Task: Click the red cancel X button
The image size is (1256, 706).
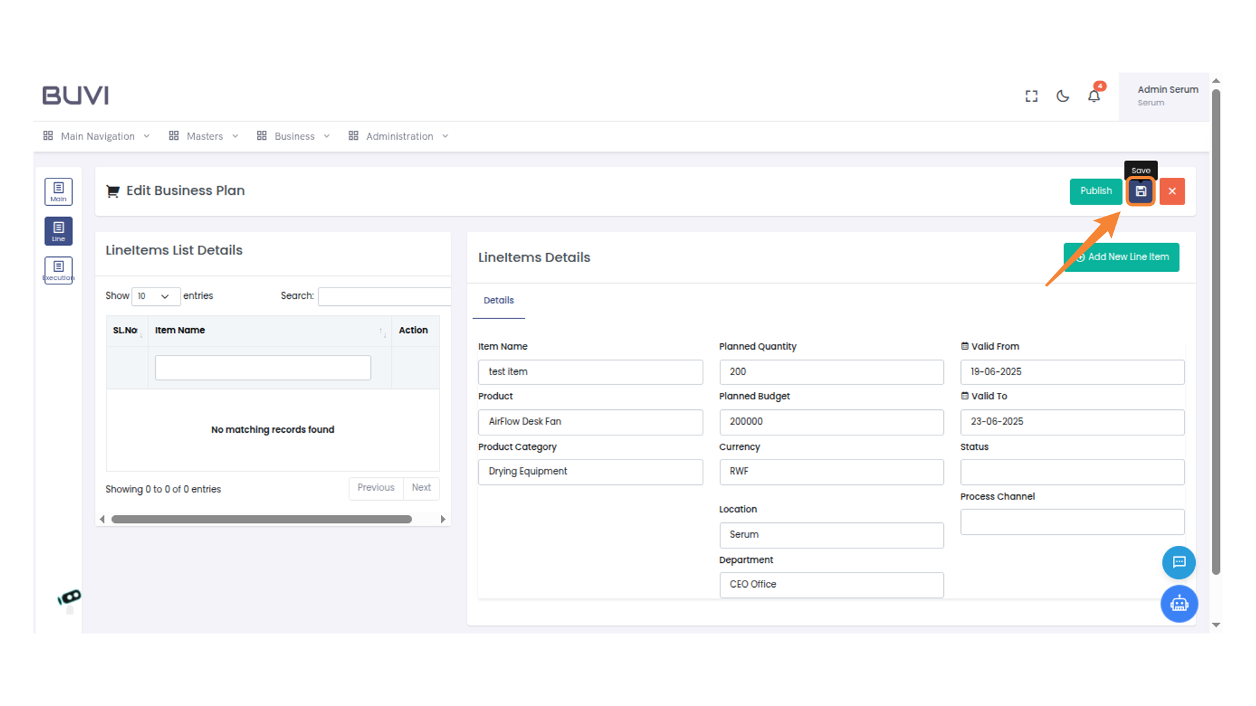Action: 1172,192
